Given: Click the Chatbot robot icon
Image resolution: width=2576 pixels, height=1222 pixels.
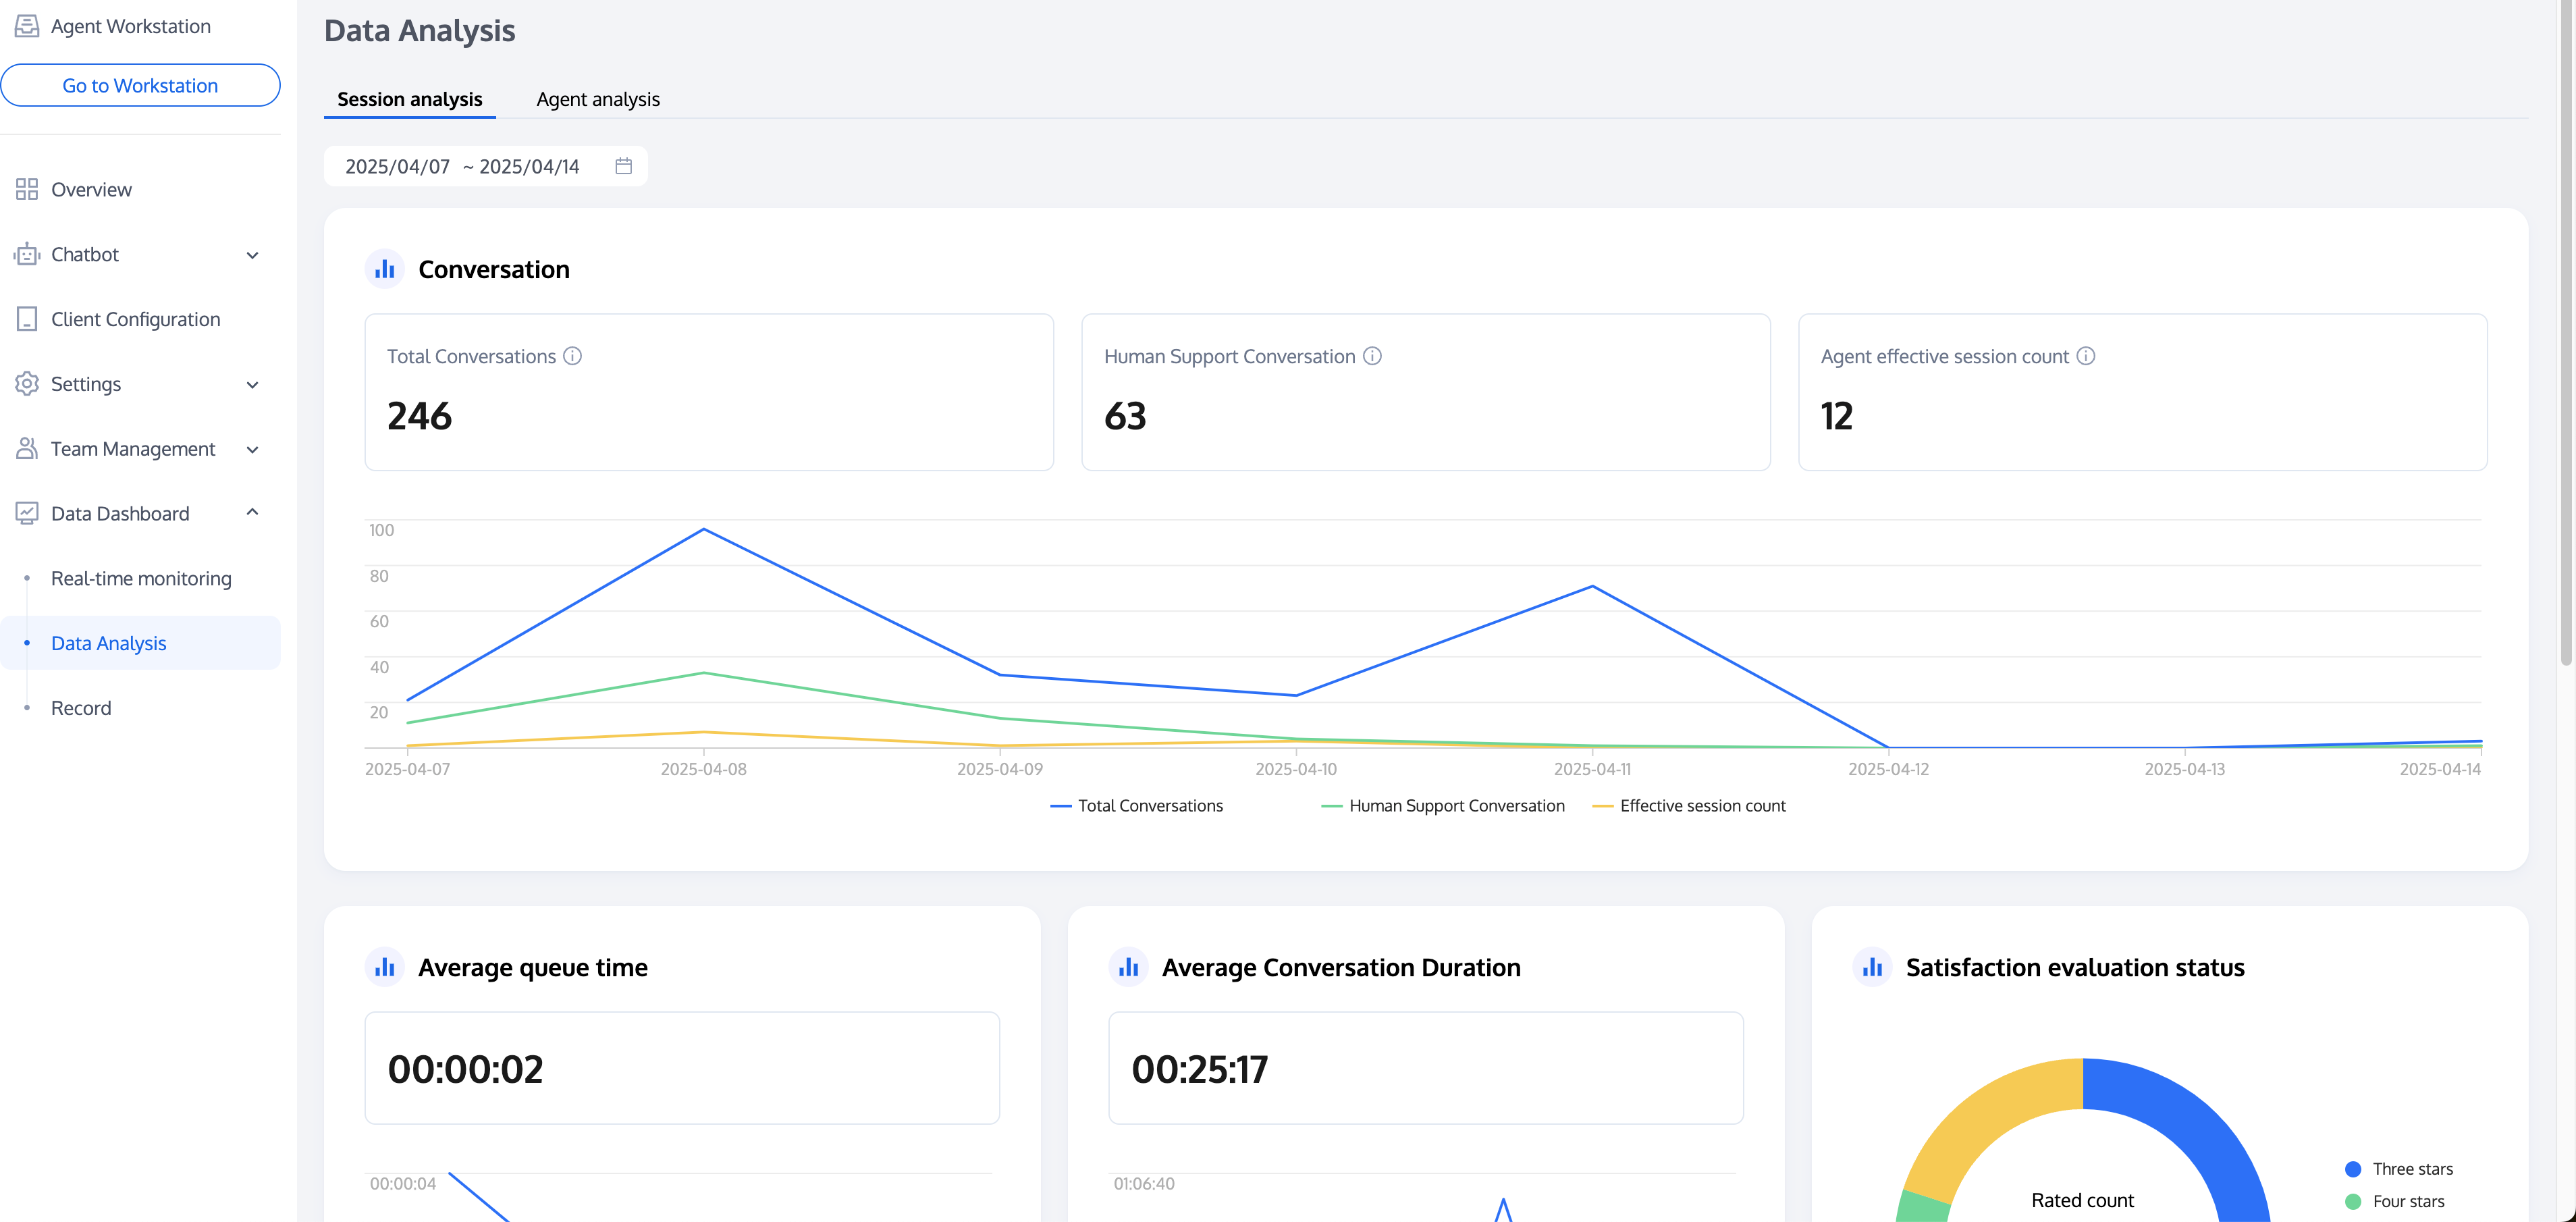Looking at the screenshot, I should tap(27, 254).
